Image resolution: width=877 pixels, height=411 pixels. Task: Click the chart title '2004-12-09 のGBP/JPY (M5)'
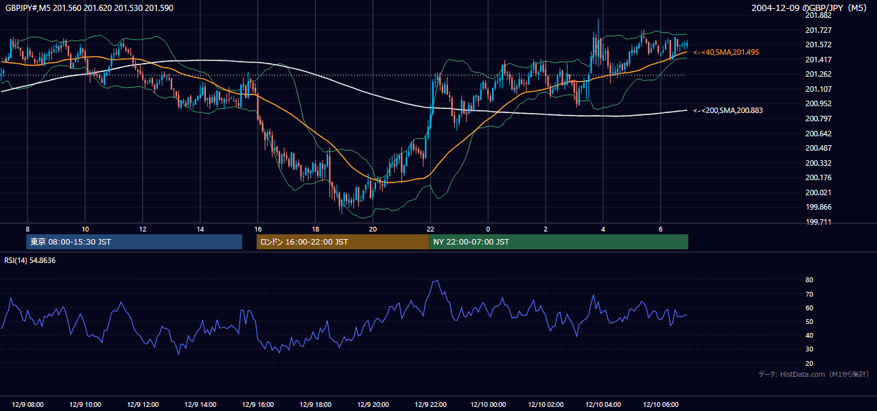810,8
